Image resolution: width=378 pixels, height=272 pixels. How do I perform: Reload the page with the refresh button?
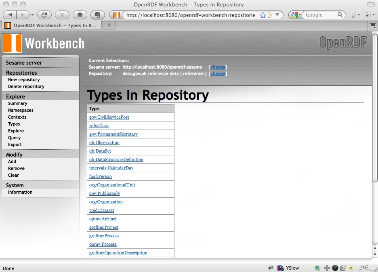click(x=44, y=15)
